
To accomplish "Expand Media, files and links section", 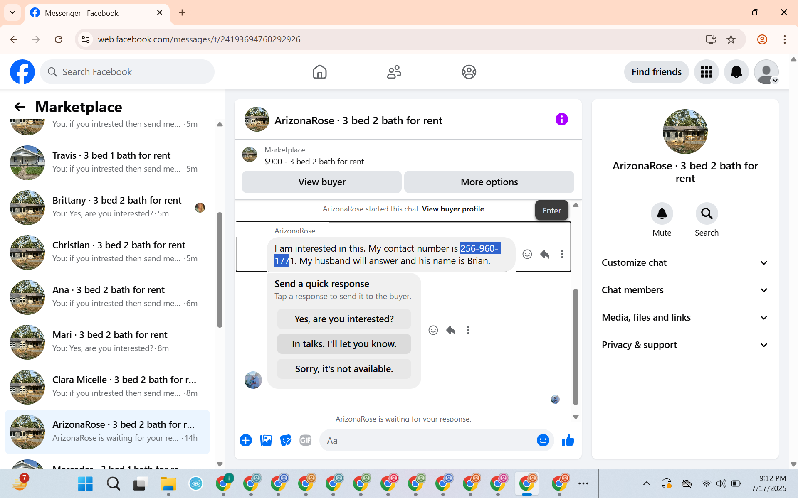I will click(685, 317).
